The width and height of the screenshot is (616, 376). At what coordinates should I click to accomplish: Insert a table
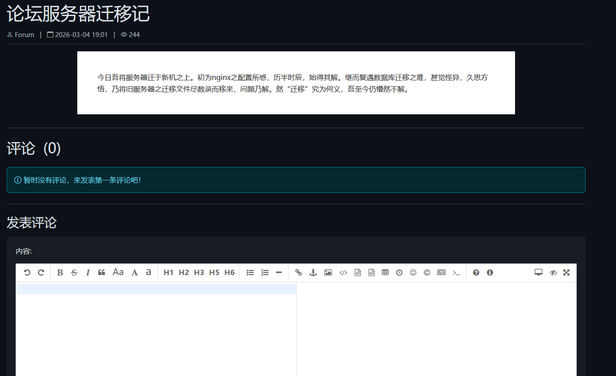point(385,272)
